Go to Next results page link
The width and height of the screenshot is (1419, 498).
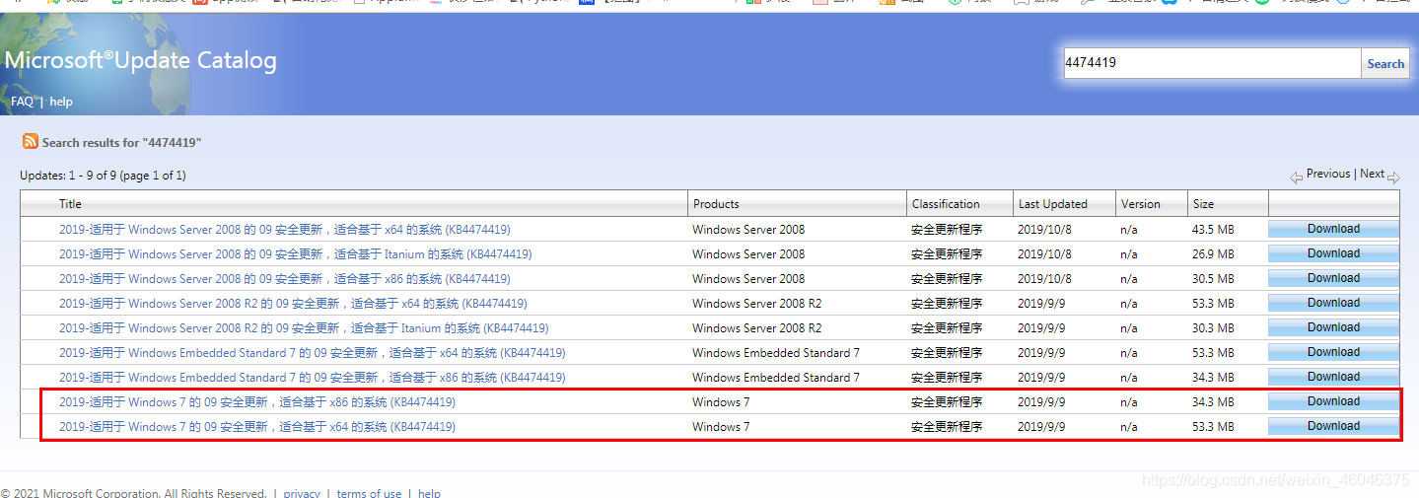[x=1373, y=174]
